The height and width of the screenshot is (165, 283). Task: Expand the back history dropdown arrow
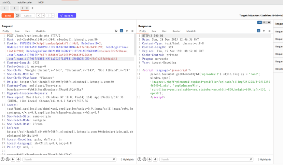pyautogui.click(x=43, y=16)
